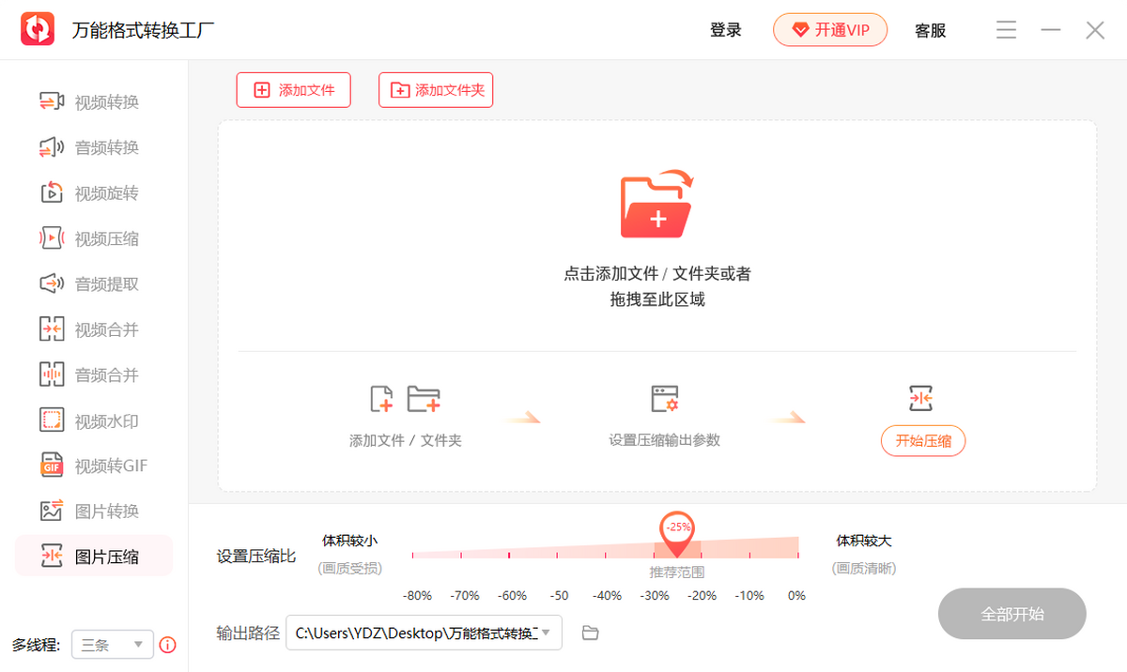
Task: Click the 添加文件夹 button
Action: (x=436, y=90)
